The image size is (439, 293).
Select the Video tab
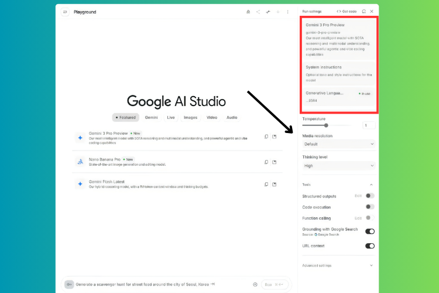(x=212, y=117)
